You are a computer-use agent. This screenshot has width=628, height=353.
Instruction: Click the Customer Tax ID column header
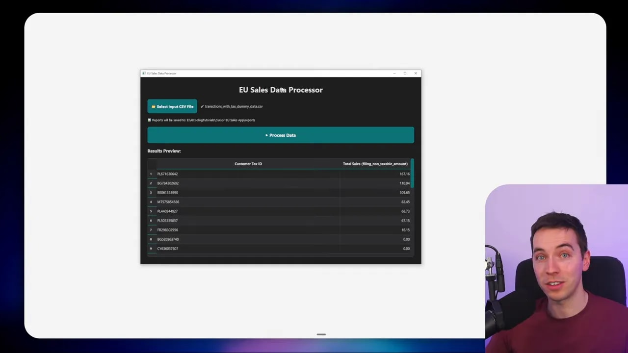tap(248, 164)
